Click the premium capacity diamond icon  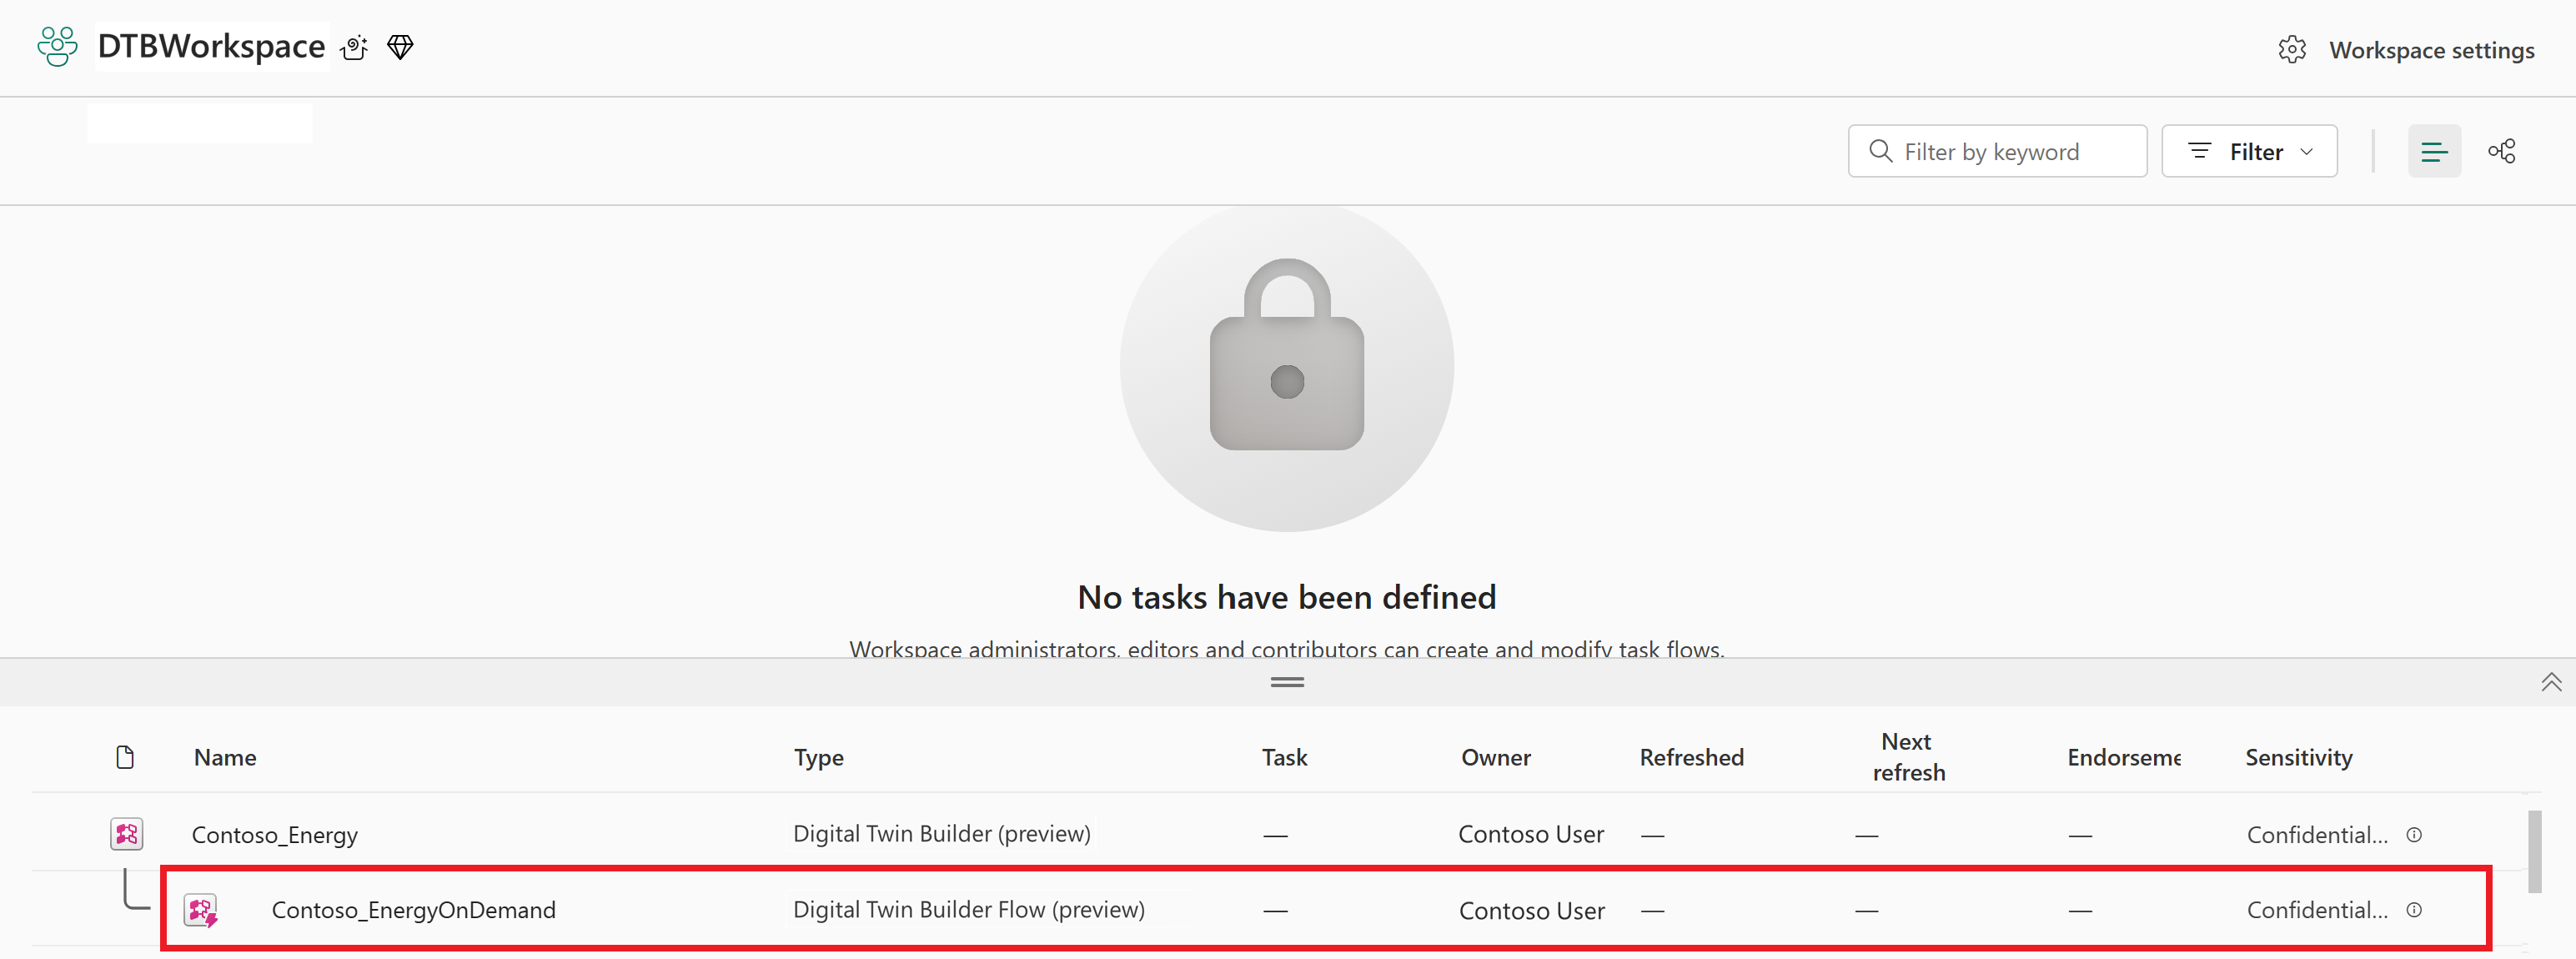pyautogui.click(x=400, y=46)
